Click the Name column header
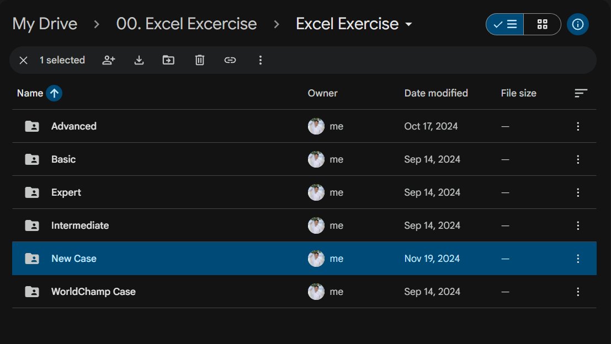611x344 pixels. pyautogui.click(x=30, y=93)
